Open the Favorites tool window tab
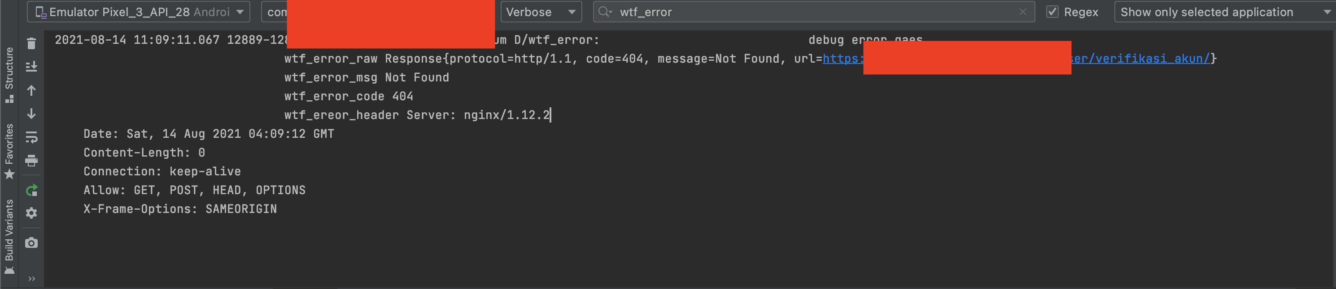 click(9, 151)
